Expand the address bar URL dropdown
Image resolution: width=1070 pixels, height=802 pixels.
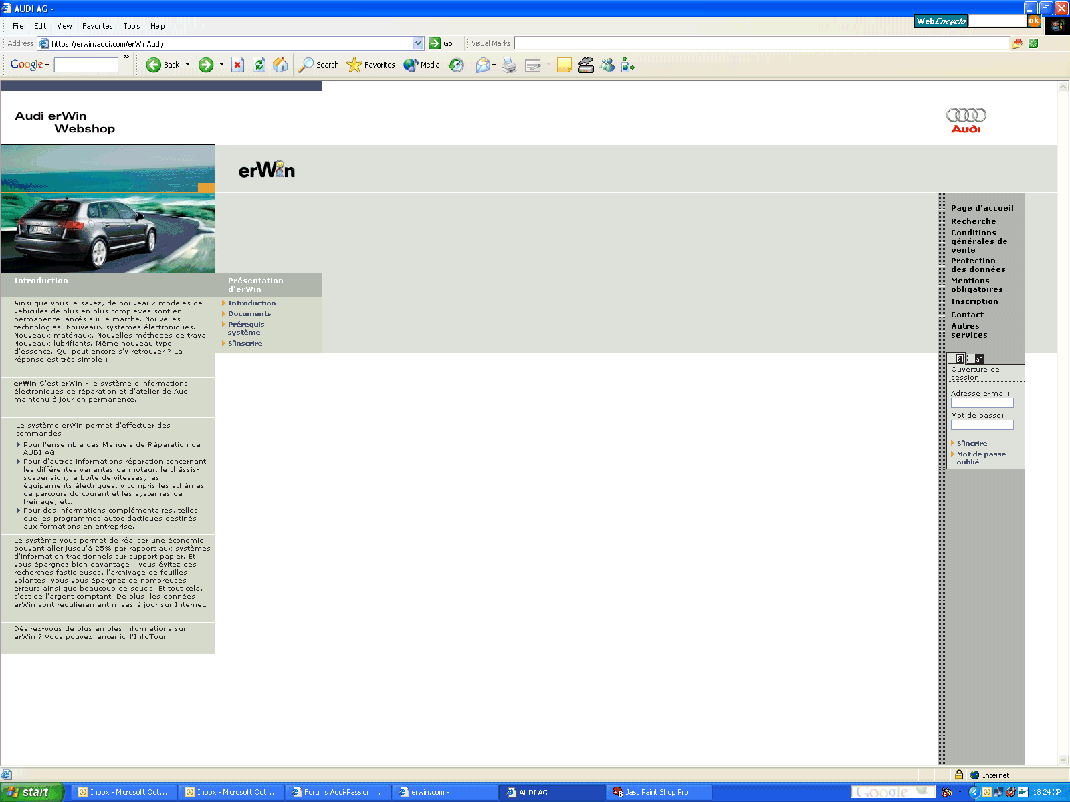419,43
